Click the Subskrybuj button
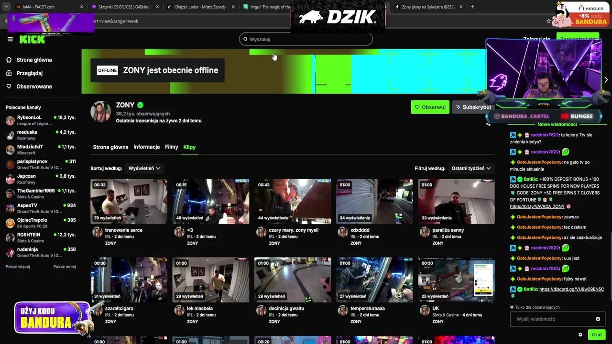Screen dimensions: 612x344 473,107
